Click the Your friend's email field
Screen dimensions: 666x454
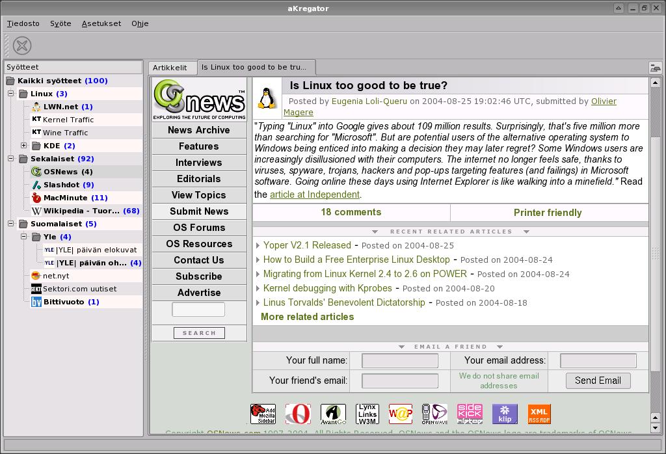pos(400,381)
